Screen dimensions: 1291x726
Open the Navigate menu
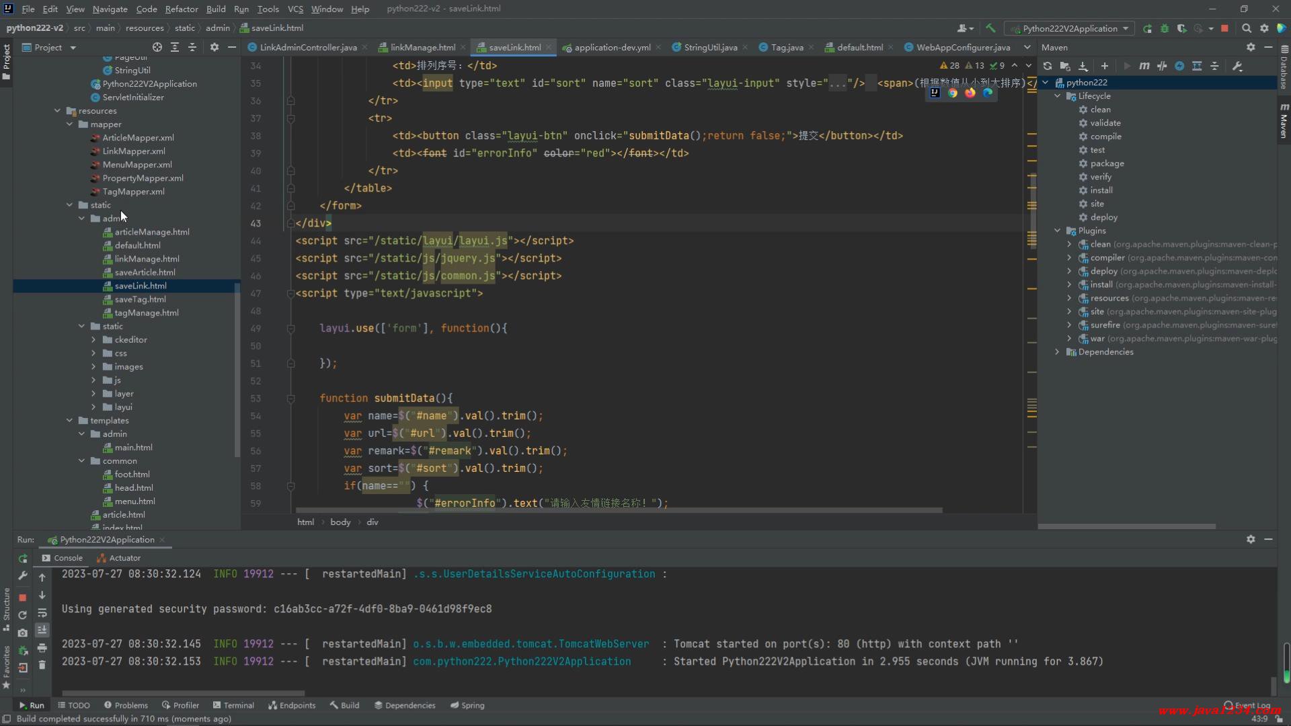point(110,9)
